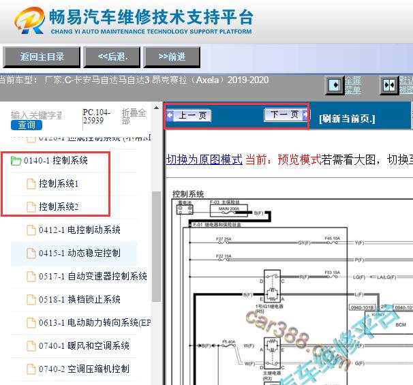413x385 pixels.
Task: Click the PC.104-25939 text
Action: pyautogui.click(x=96, y=117)
